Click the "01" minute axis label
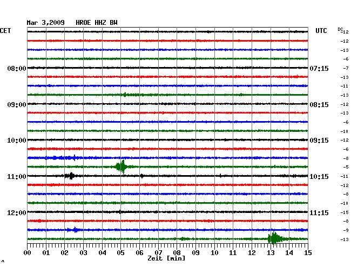Screen dimensions: 351x267 click(46, 252)
